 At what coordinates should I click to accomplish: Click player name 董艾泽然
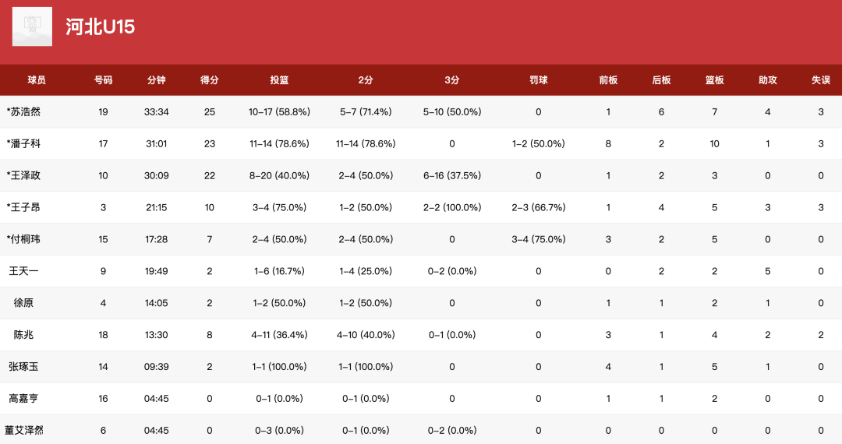(24, 431)
